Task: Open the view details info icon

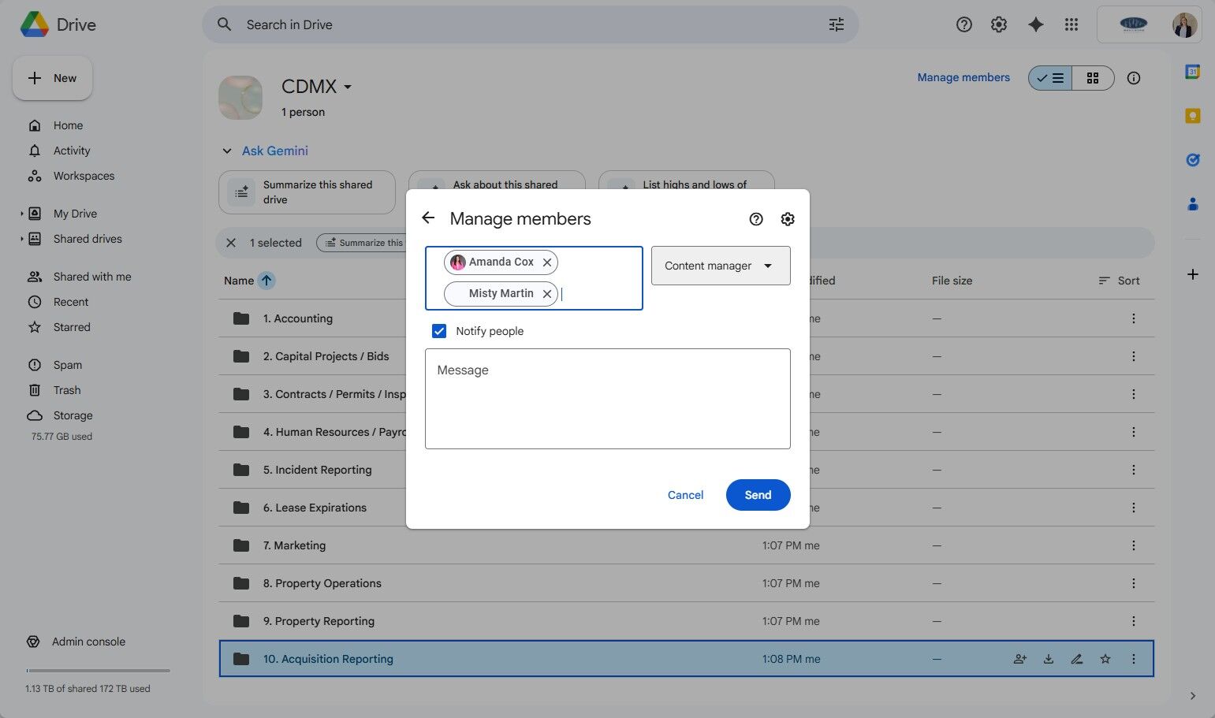Action: pos(1134,78)
